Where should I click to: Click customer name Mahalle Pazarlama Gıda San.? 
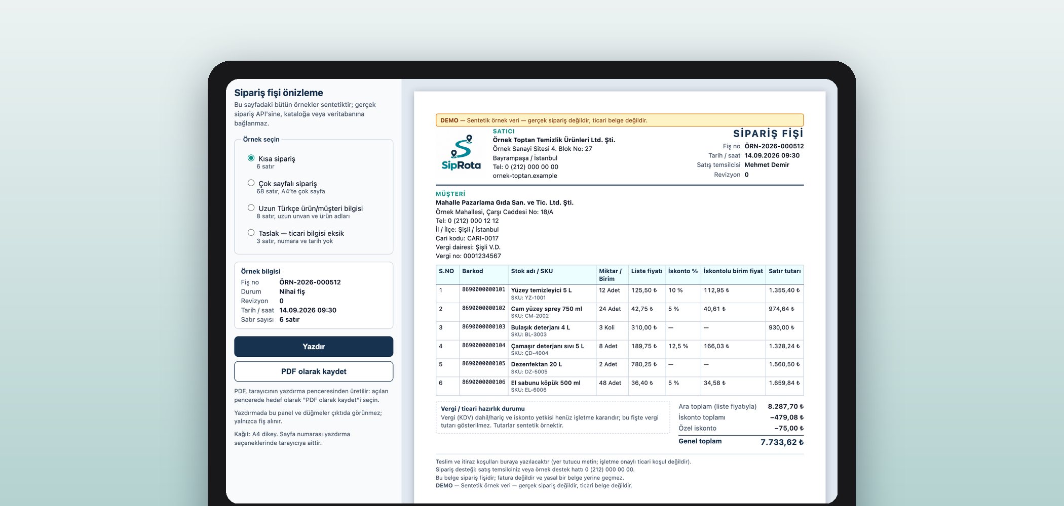pos(505,202)
